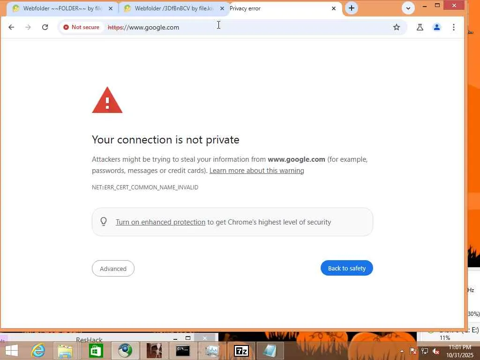The height and width of the screenshot is (360, 480).
Task: Click Turn on enhanced protection link
Action: (160, 222)
